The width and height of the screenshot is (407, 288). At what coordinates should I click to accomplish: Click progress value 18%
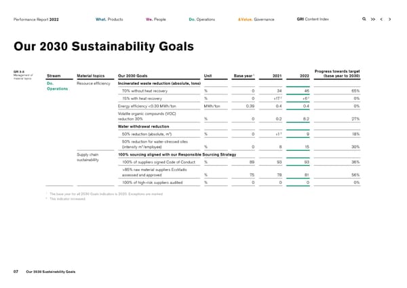[356, 134]
